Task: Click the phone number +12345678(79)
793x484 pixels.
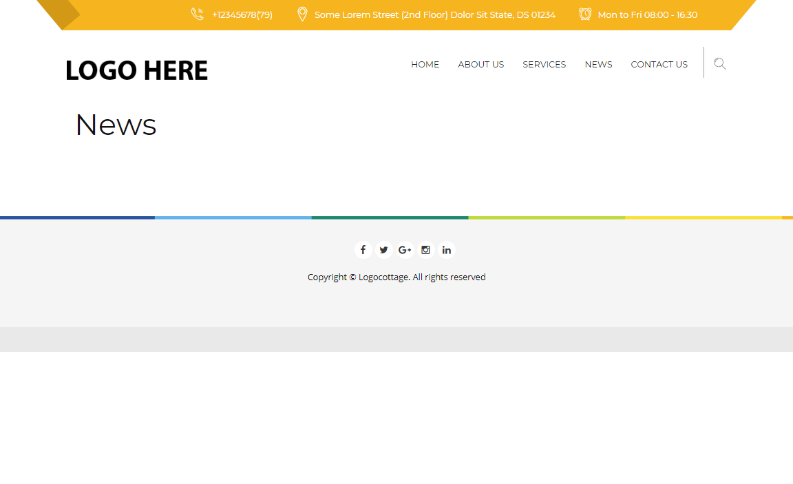Action: 242,14
